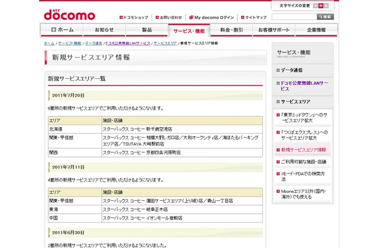Click the 2011年7月20日 date heading
The image size is (379, 248).
point(155,95)
